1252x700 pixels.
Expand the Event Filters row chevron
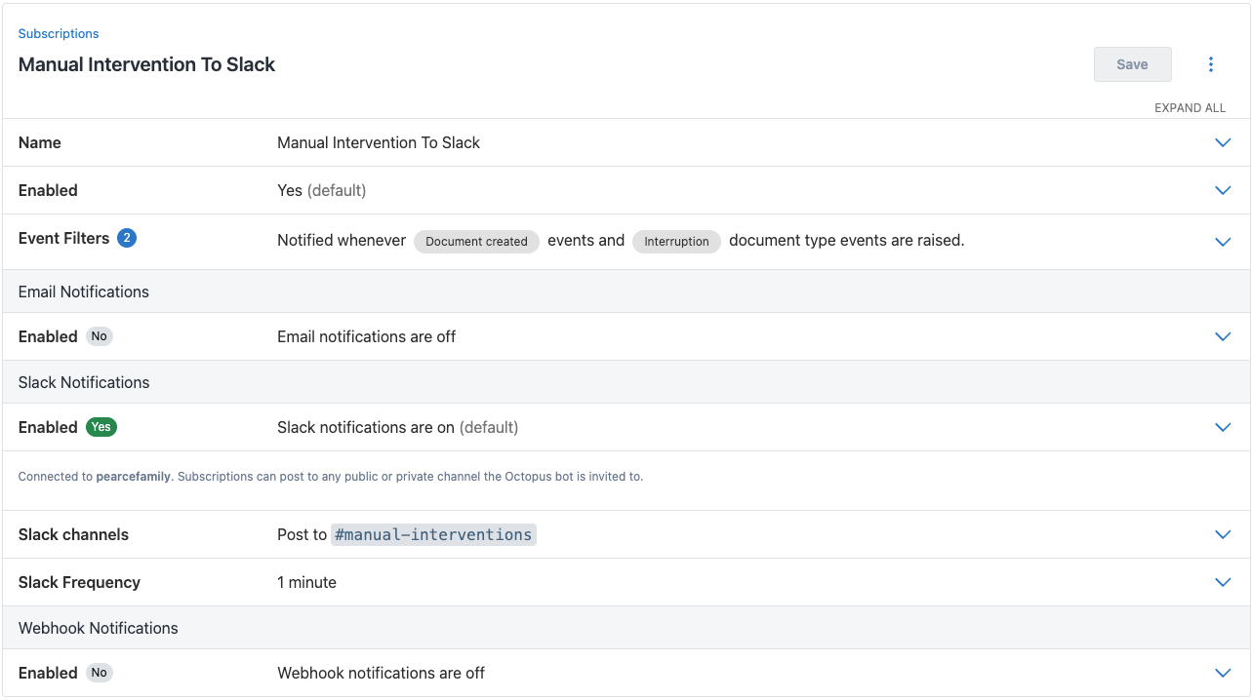1223,242
